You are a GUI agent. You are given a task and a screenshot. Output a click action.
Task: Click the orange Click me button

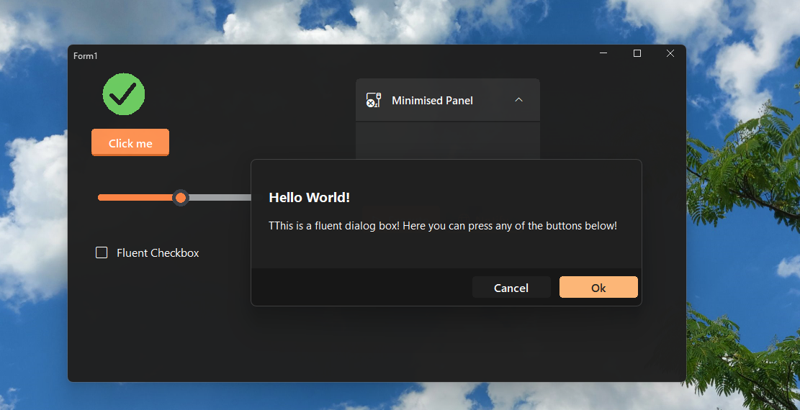point(130,142)
